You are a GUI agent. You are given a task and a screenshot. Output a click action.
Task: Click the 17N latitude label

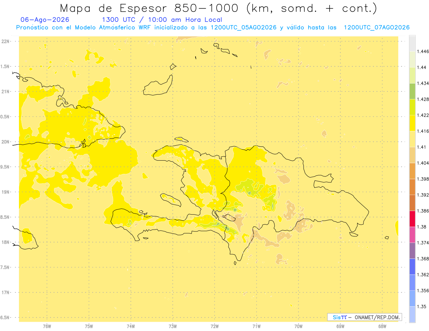pyautogui.click(x=6, y=292)
